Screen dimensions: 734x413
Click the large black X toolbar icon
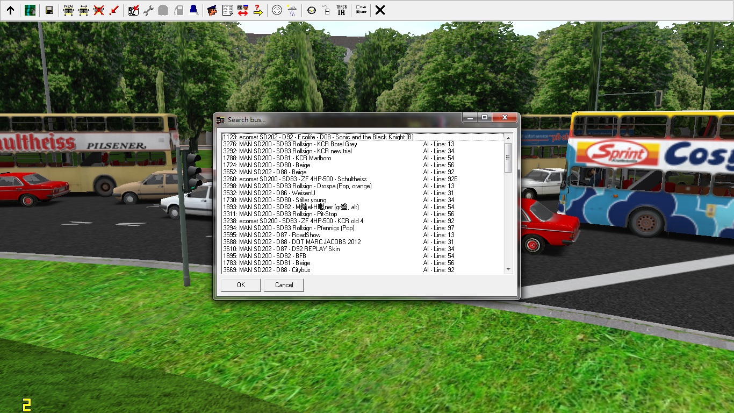(380, 10)
